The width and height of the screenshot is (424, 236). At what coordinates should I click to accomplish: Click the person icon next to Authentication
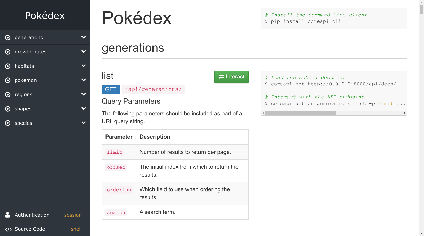pos(7,215)
